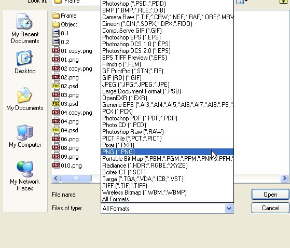The width and height of the screenshot is (290, 248).
Task: Open My Network Places icon
Action: (25, 176)
